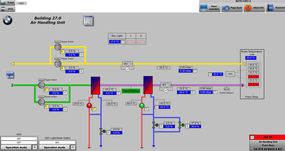Open the Event list

point(275,8)
